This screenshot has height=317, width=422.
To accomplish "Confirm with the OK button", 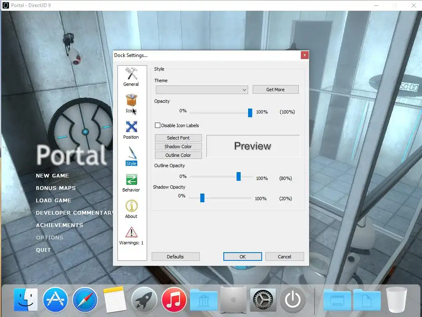I will point(242,257).
